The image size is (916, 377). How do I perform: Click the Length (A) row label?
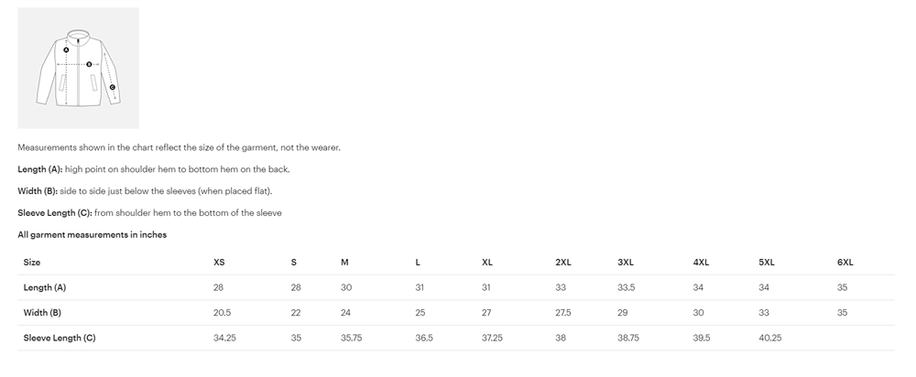[x=44, y=287]
